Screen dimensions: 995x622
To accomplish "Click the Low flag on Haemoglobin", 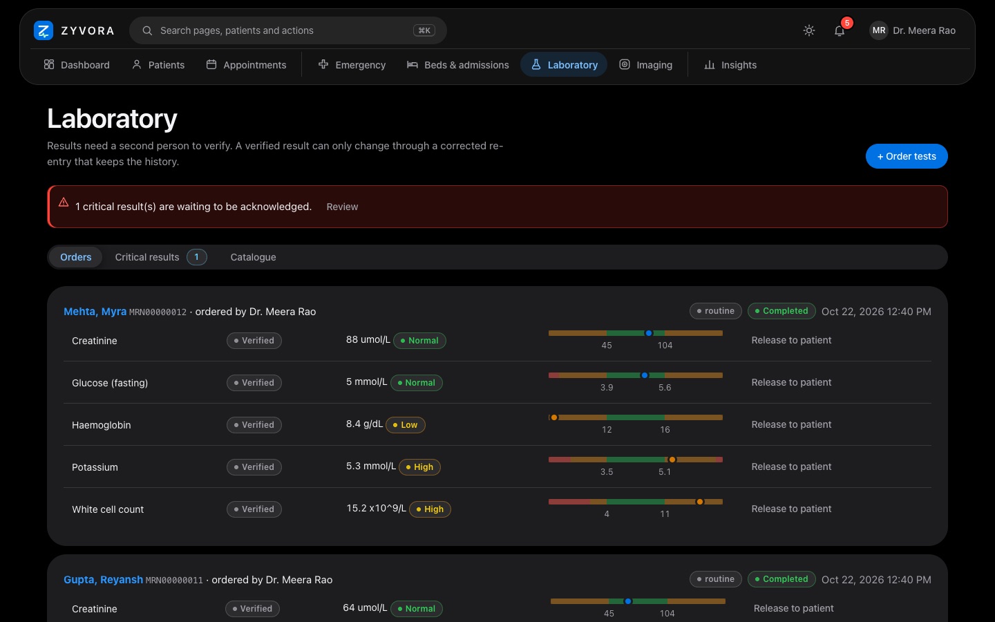I will 406,425.
